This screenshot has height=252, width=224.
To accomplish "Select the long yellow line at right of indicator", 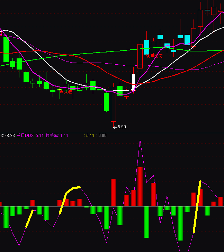I will (197, 207).
